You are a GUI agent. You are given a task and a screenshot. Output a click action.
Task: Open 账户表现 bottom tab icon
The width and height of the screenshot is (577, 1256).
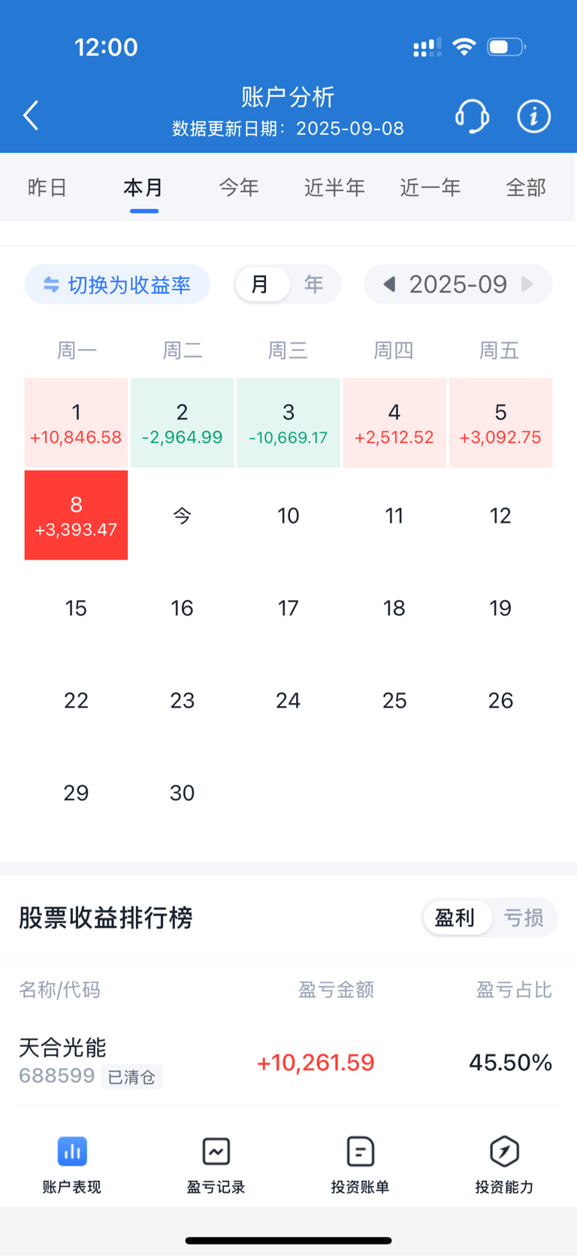[72, 1151]
